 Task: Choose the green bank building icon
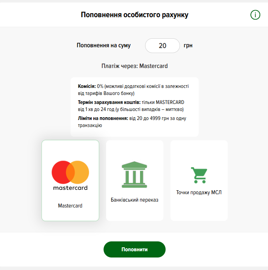coord(135,175)
